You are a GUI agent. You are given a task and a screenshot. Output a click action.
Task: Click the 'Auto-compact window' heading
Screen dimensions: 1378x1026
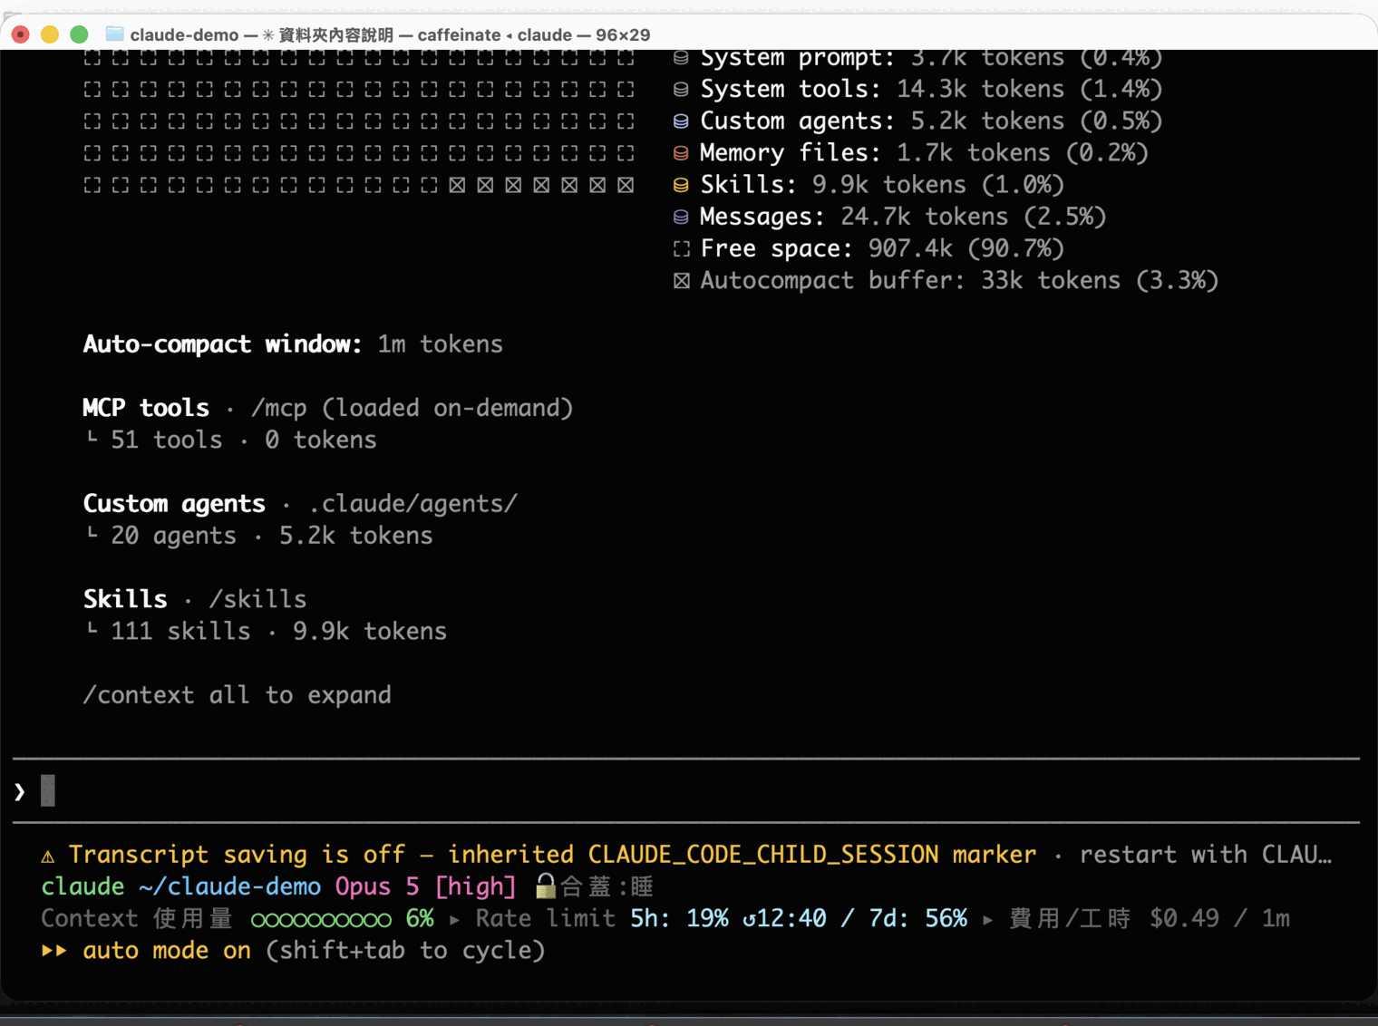[222, 344]
